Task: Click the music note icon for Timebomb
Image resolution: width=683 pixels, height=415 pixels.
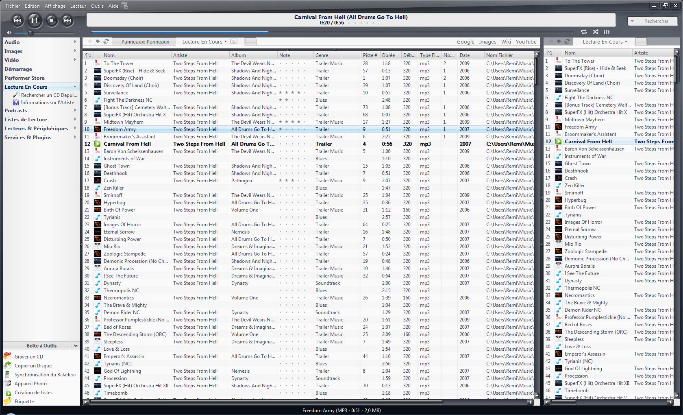Action: point(98,393)
